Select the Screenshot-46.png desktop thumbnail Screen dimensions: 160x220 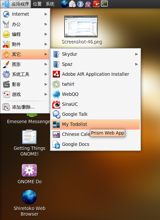click(x=81, y=26)
